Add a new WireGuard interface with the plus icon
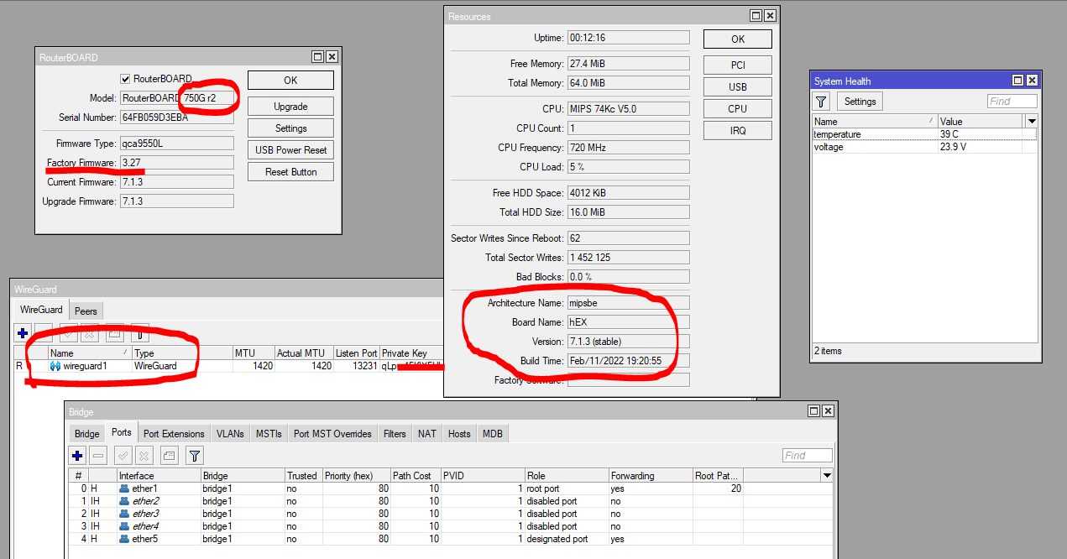Image resolution: width=1067 pixels, height=559 pixels. coord(23,332)
